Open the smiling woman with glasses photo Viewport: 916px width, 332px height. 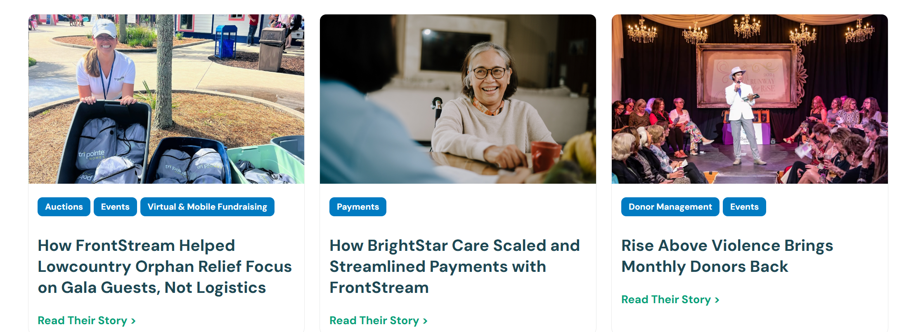click(458, 99)
